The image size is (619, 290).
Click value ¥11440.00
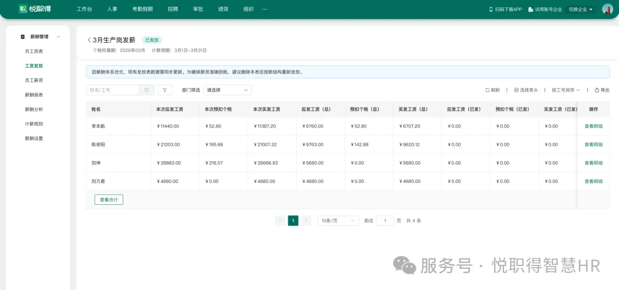168,126
